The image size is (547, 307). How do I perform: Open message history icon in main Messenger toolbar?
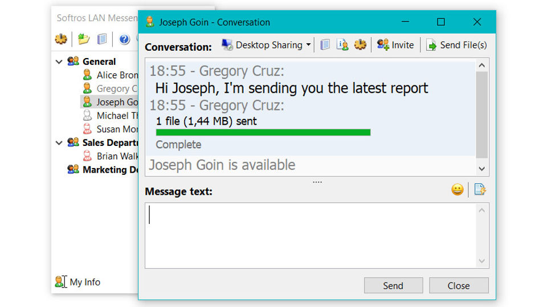pyautogui.click(x=101, y=39)
